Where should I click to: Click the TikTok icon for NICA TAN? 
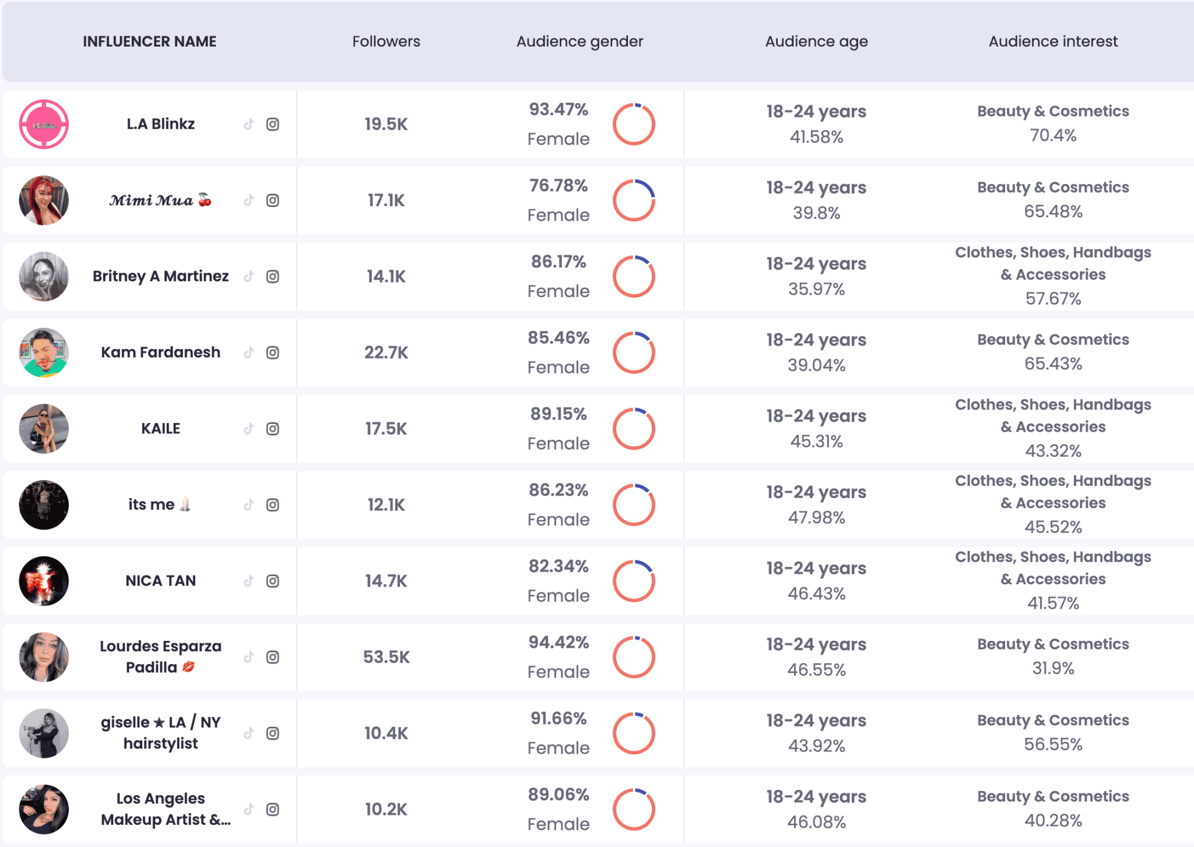(x=249, y=581)
